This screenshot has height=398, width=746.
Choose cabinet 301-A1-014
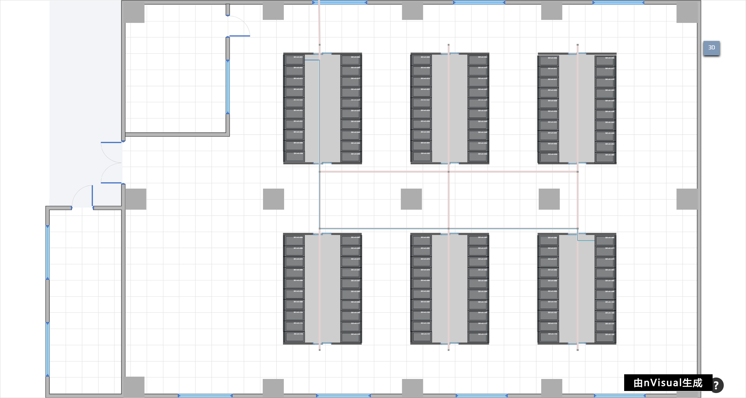point(351,82)
